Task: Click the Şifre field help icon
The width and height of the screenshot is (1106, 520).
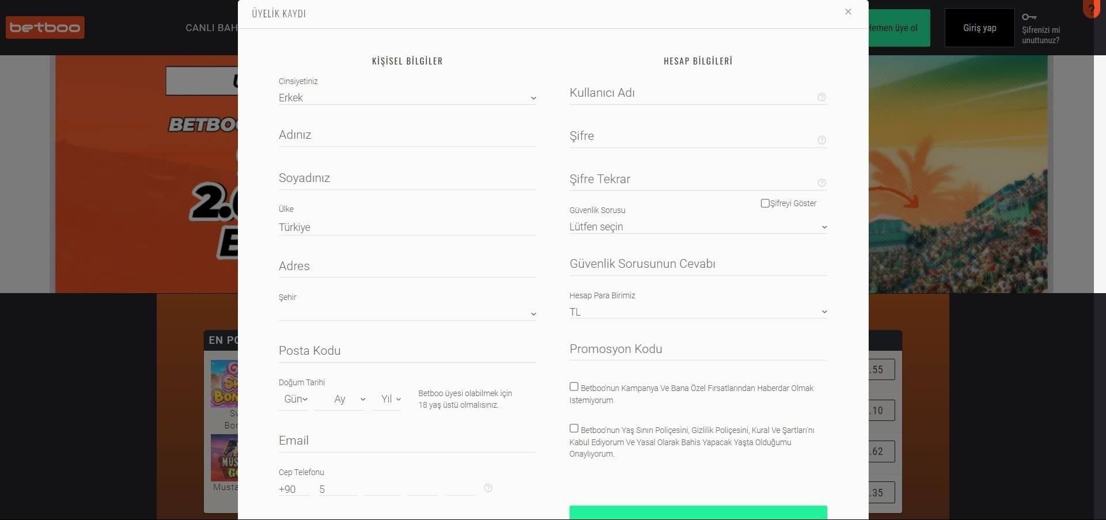Action: coord(821,140)
